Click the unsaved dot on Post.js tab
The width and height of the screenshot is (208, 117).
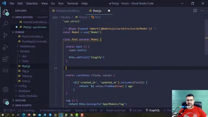point(109,11)
